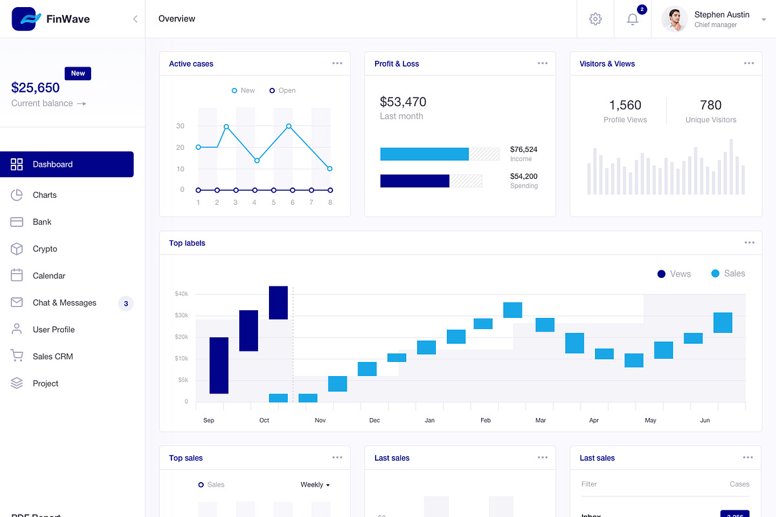Open the Weekly dropdown in Top sales
776x517 pixels.
[315, 484]
